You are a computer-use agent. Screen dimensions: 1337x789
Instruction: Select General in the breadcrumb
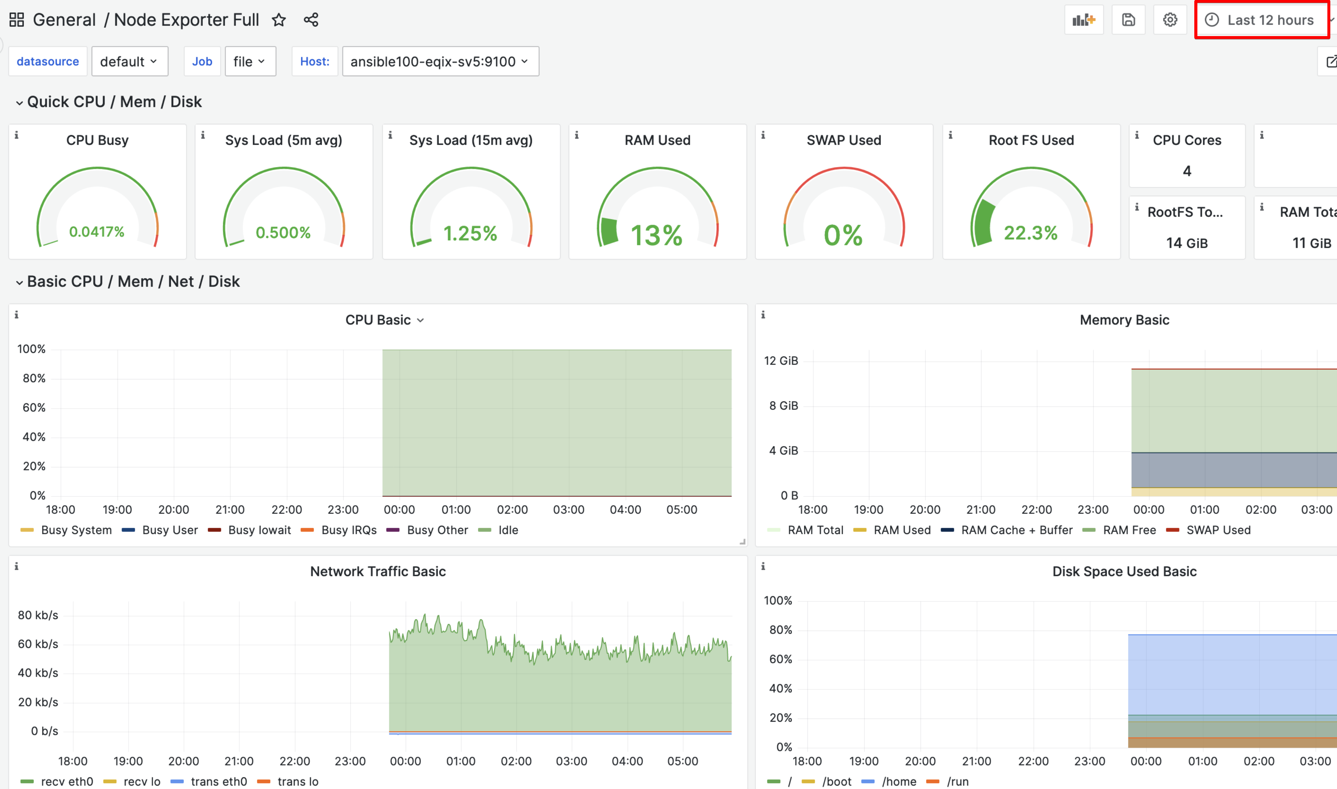pyautogui.click(x=64, y=19)
